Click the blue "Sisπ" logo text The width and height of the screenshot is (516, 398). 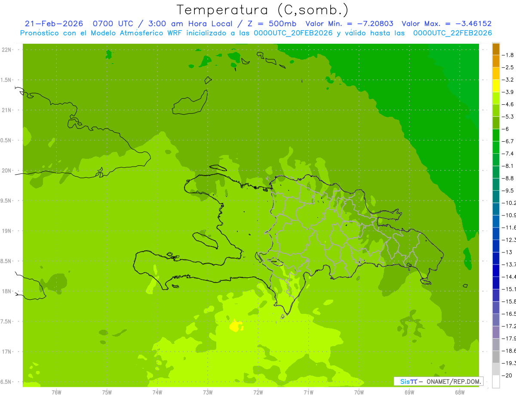(x=408, y=381)
